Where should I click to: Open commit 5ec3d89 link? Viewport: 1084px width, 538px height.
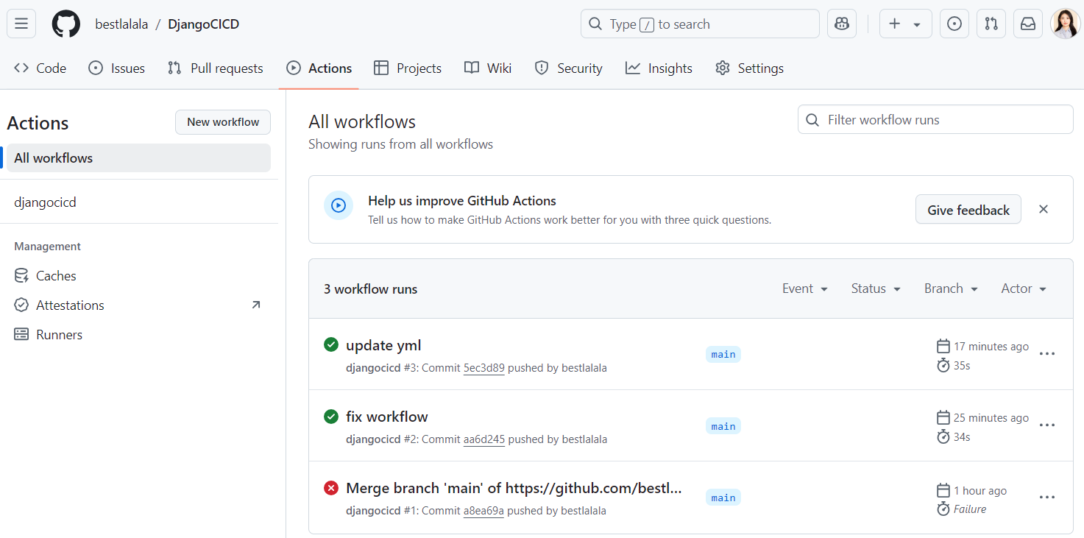[483, 368]
